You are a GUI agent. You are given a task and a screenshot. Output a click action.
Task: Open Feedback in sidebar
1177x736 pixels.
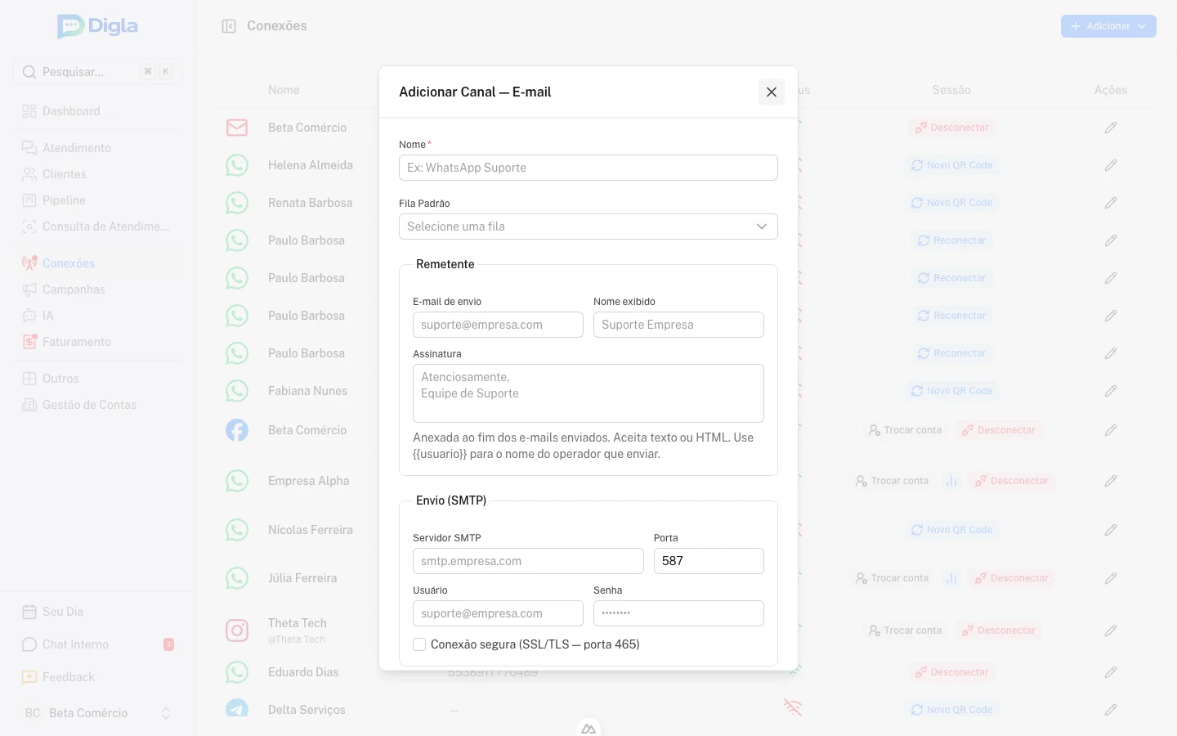(97, 677)
